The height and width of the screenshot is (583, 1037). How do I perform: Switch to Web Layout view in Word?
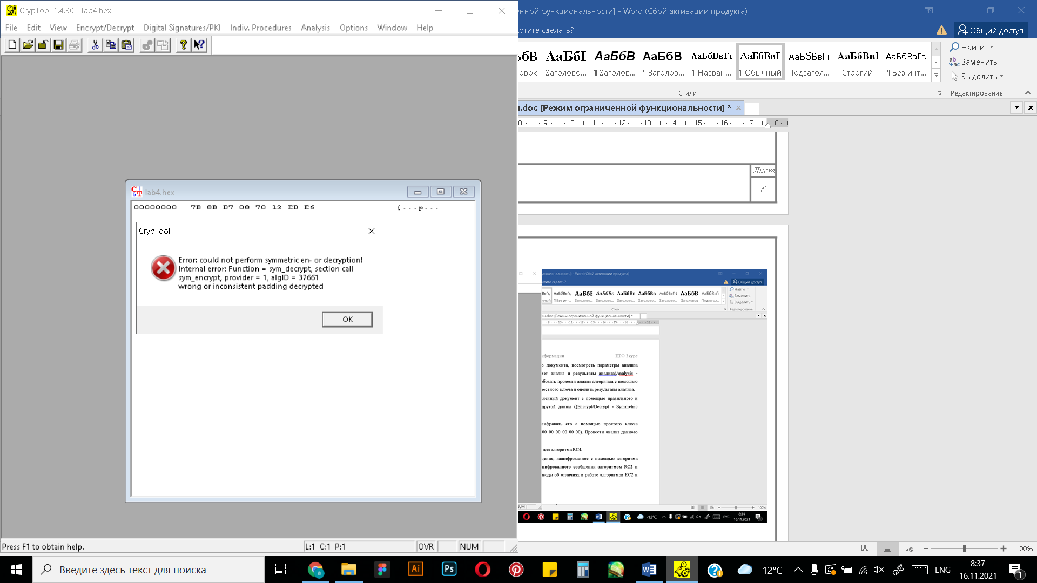click(x=910, y=548)
